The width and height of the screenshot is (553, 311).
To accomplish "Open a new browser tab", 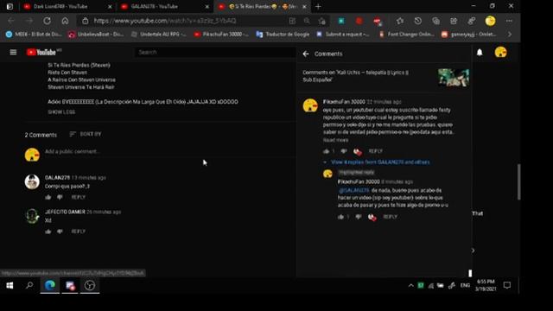I will (x=318, y=7).
